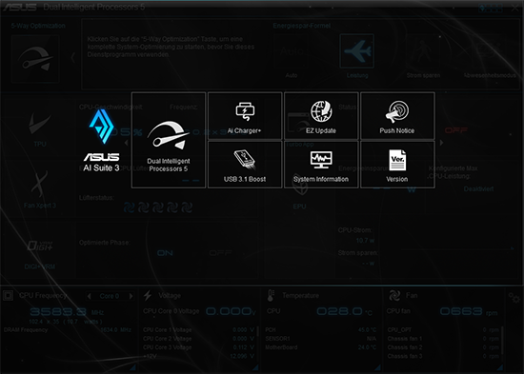The height and width of the screenshot is (374, 524).
Task: Click the Chassis fan 2 row
Action: click(x=443, y=347)
